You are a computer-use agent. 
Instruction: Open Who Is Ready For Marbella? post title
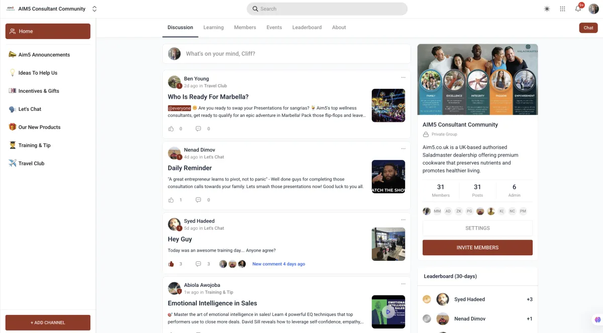[x=208, y=97]
